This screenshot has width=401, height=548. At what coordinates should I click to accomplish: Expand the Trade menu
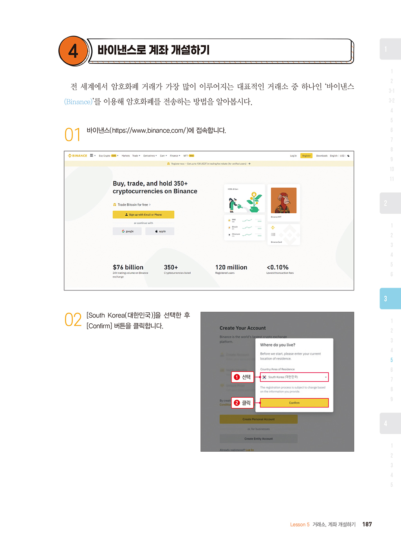pos(136,156)
